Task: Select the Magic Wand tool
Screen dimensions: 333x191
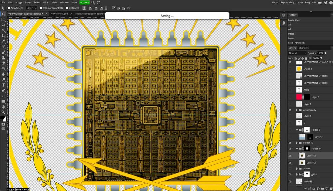Action: click(x=3, y=30)
